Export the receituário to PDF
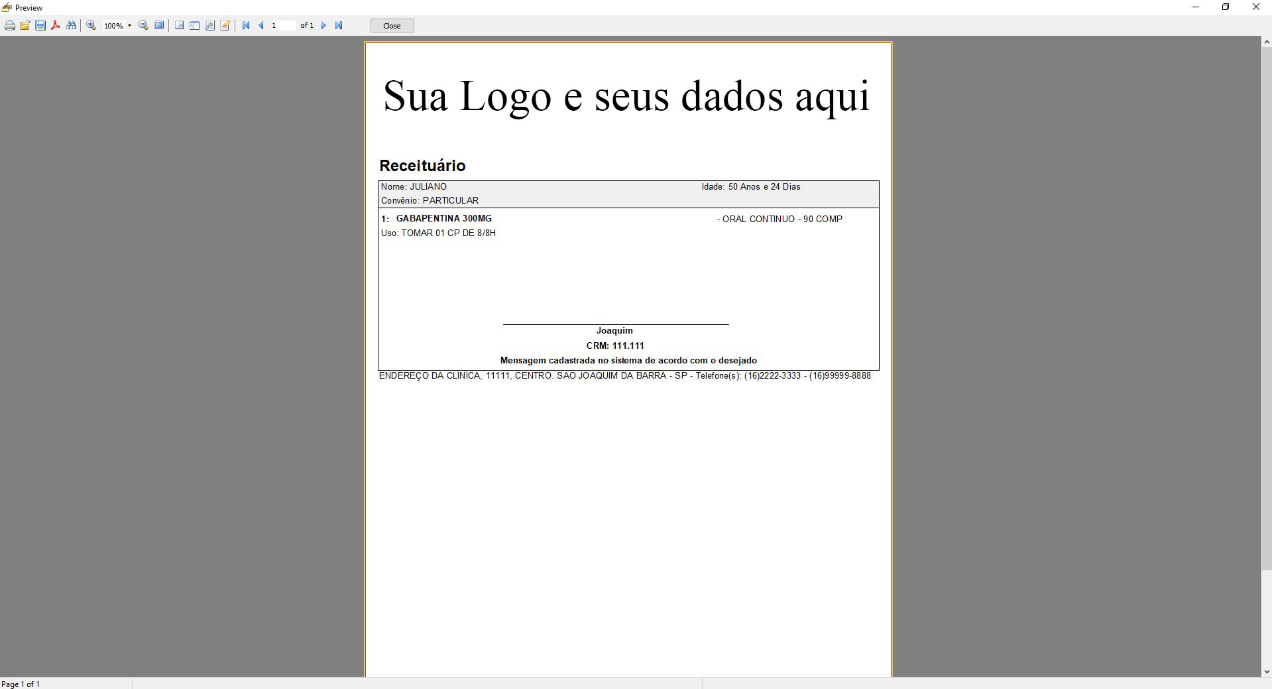The width and height of the screenshot is (1272, 689). point(56,26)
